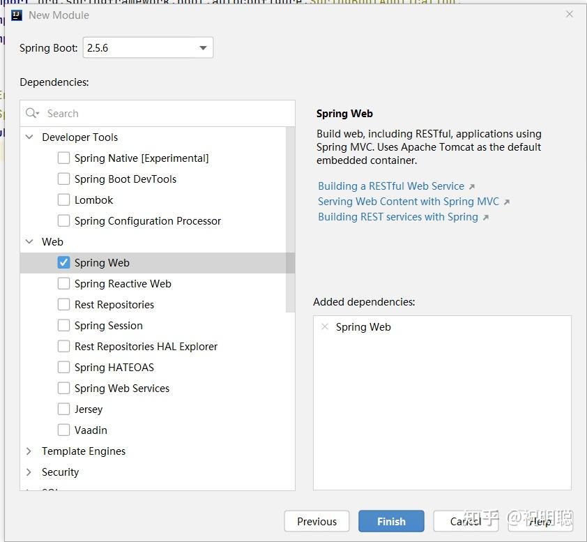The height and width of the screenshot is (542, 587).
Task: Click the IntelliJ logo in title bar
Action: tap(17, 15)
